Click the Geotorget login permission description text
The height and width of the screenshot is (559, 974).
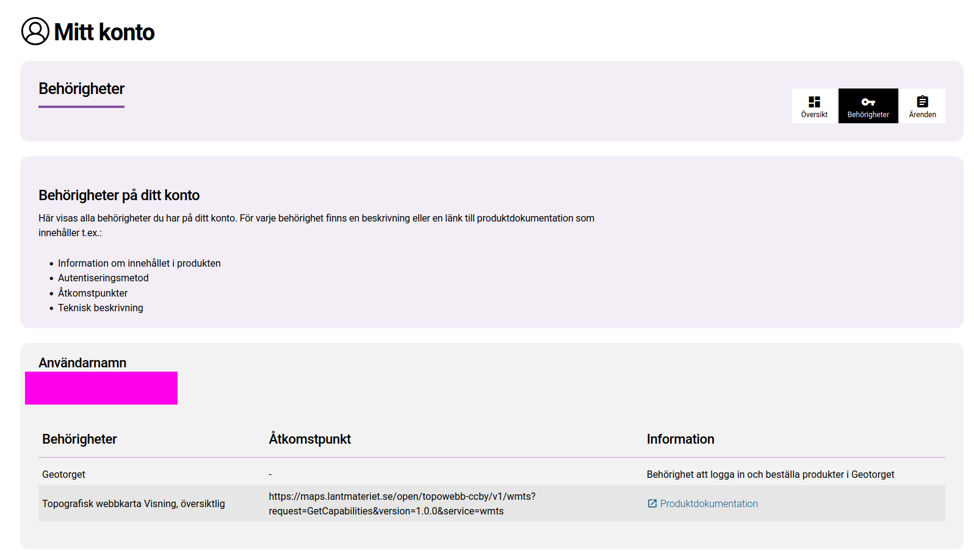(770, 474)
